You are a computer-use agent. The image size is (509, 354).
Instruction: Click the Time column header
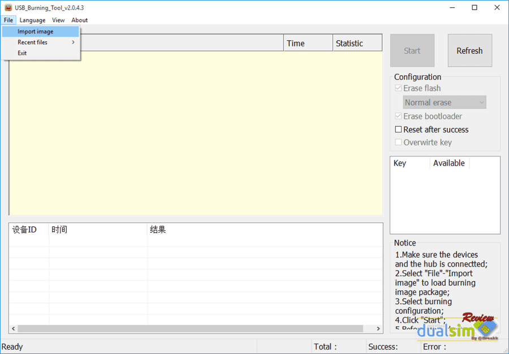click(x=308, y=43)
